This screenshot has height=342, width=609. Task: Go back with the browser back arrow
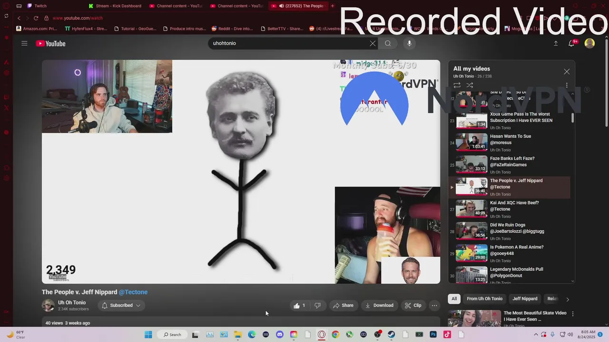[x=19, y=18]
